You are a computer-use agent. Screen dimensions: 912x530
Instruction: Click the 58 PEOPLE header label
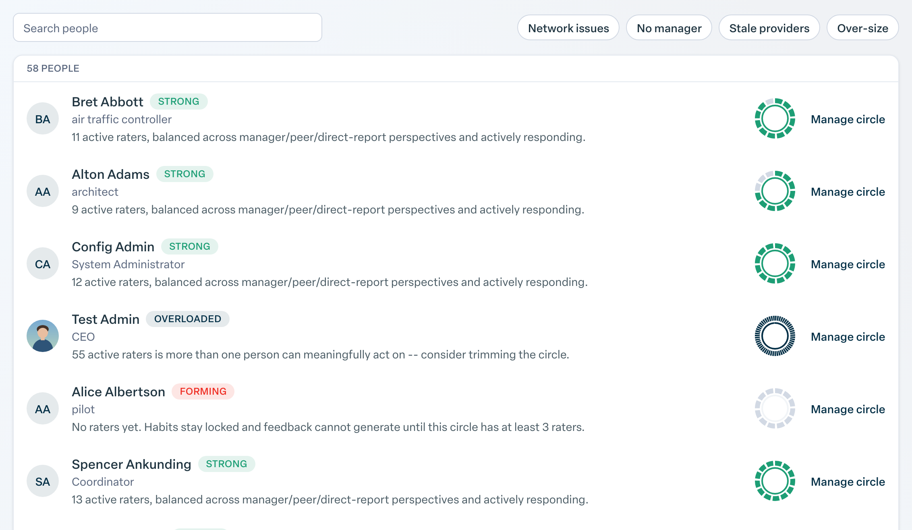53,68
